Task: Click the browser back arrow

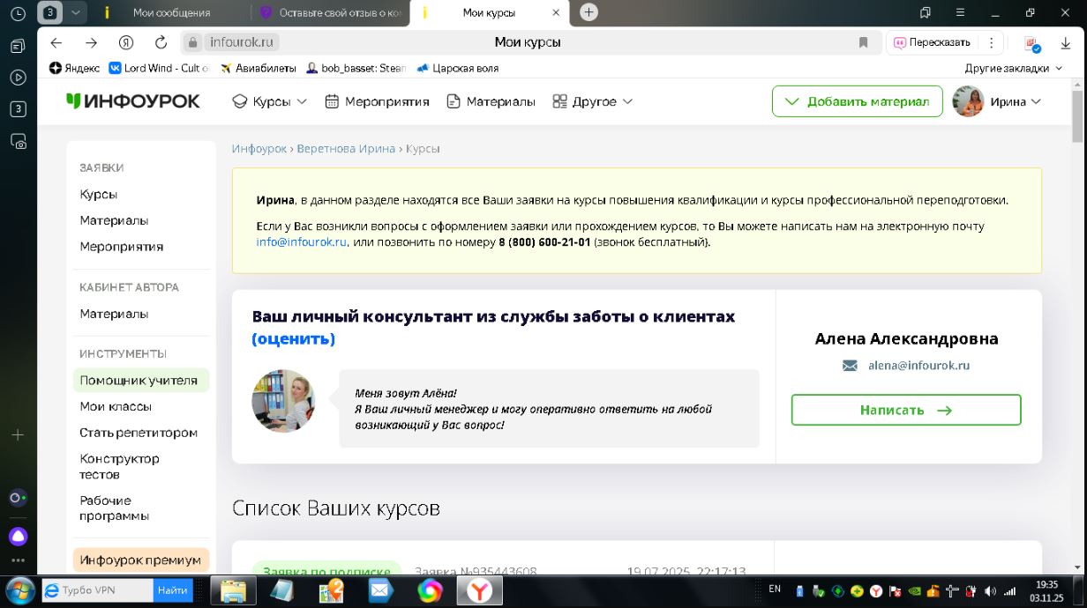Action: (56, 42)
